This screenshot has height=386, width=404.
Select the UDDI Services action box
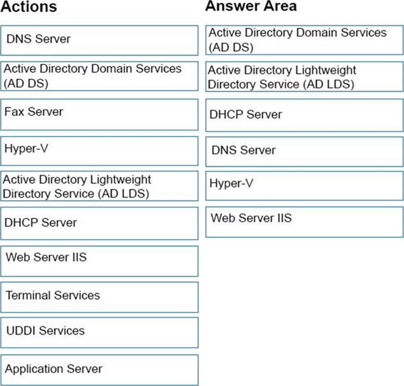[99, 333]
